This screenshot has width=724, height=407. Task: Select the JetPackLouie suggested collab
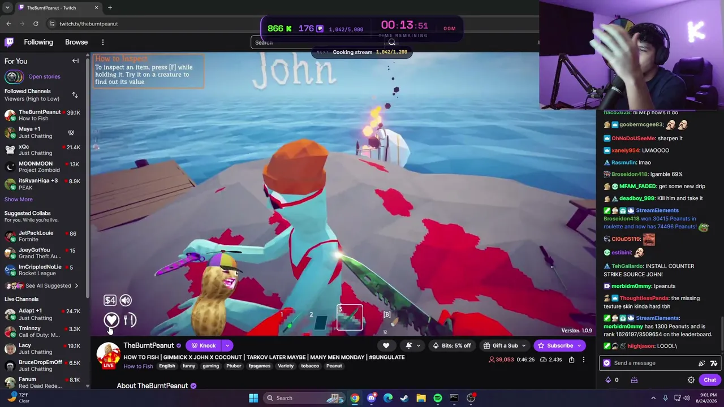44,236
